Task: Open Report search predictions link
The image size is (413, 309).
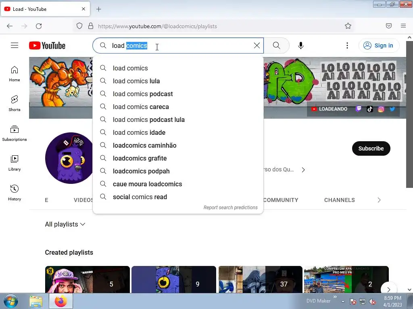Action: [x=230, y=208]
